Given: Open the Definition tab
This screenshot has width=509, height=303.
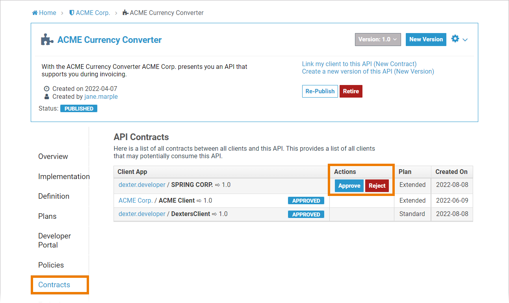Looking at the screenshot, I should 54,196.
